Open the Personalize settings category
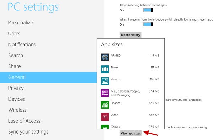The height and width of the screenshot is (140, 213). click(21, 23)
